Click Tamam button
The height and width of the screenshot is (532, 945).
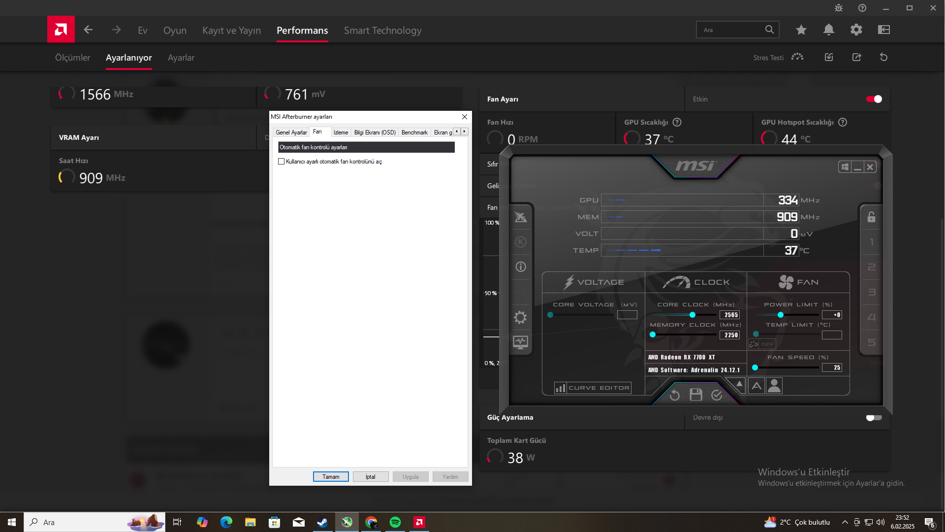click(331, 477)
